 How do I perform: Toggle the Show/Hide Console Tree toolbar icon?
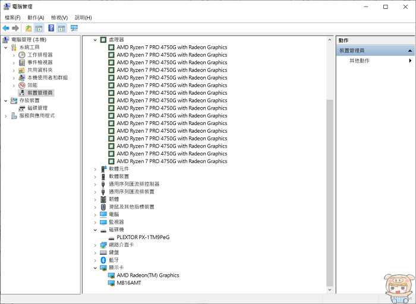tap(39, 28)
